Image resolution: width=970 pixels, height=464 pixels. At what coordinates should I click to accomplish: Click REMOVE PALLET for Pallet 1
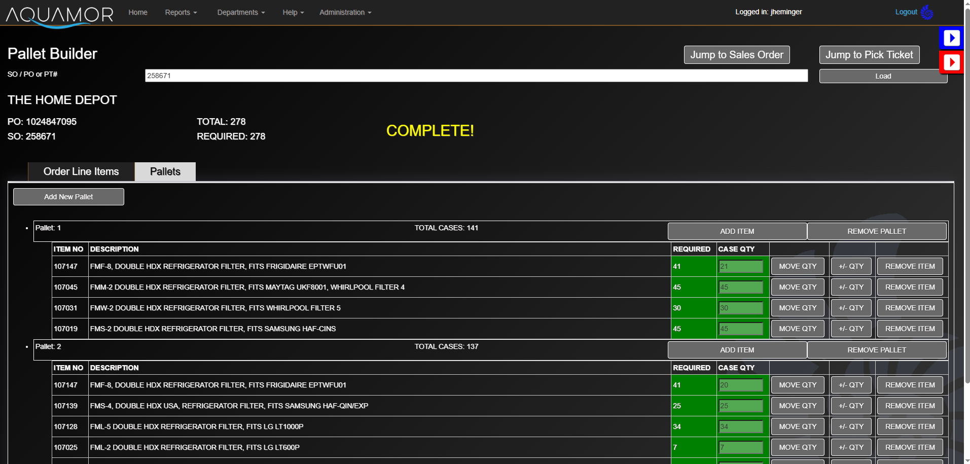pos(876,231)
